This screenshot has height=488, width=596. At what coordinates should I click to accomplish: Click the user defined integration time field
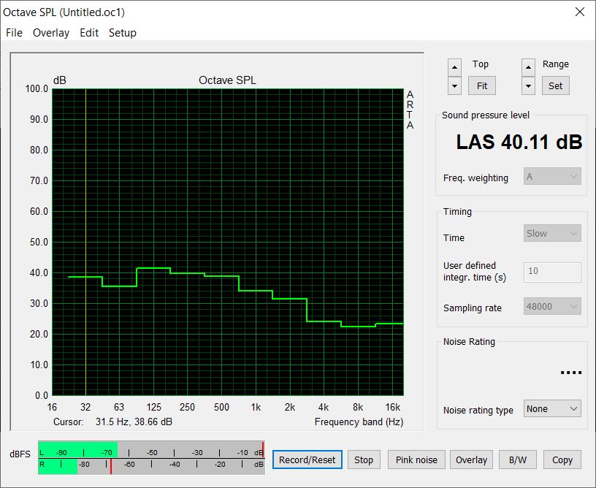point(552,272)
